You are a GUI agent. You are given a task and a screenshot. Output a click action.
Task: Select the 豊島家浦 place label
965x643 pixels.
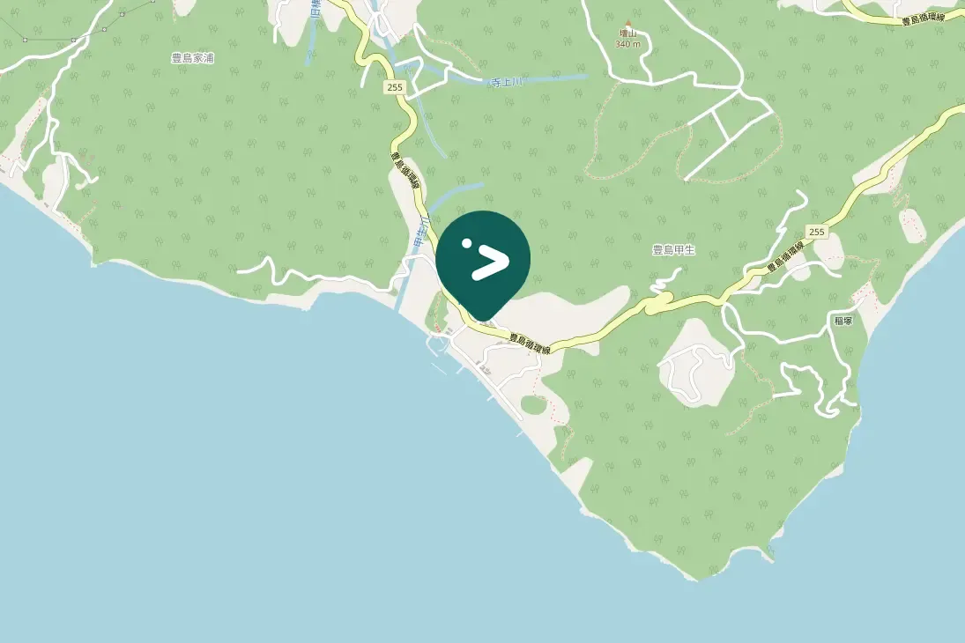[x=192, y=58]
